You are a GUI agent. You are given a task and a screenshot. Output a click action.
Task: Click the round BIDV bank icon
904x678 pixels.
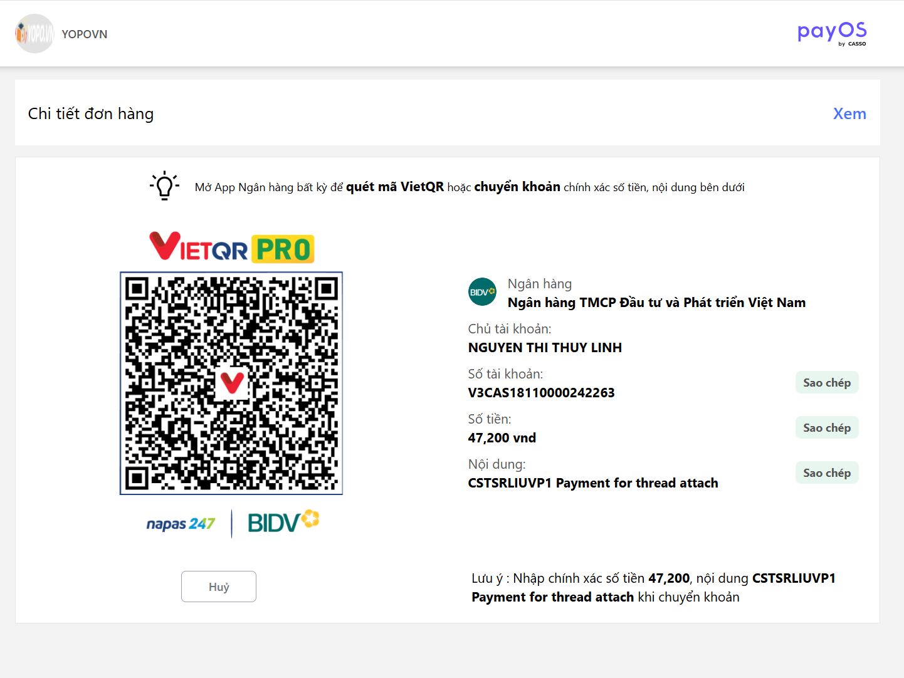click(482, 292)
